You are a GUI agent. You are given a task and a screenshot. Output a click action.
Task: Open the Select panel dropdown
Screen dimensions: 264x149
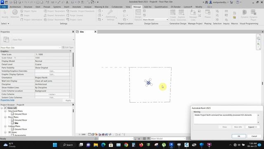click(x=5, y=24)
